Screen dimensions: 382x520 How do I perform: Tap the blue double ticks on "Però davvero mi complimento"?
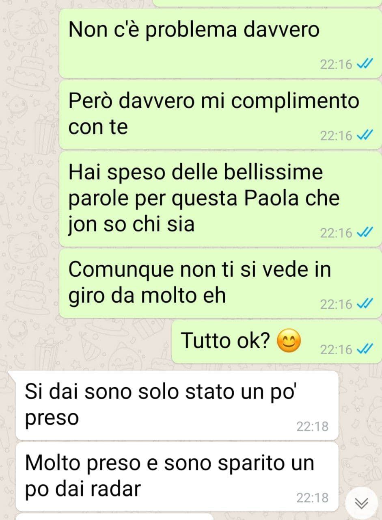pyautogui.click(x=365, y=136)
